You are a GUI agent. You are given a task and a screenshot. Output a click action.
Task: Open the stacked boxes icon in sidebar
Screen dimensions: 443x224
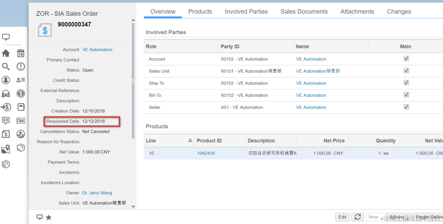click(6, 164)
